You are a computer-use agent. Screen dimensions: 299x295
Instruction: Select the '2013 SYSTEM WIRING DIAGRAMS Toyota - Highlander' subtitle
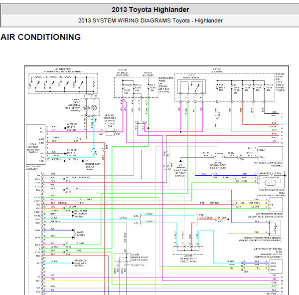[x=150, y=20]
